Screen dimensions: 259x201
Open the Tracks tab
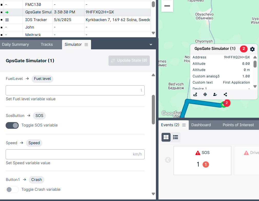click(47, 44)
